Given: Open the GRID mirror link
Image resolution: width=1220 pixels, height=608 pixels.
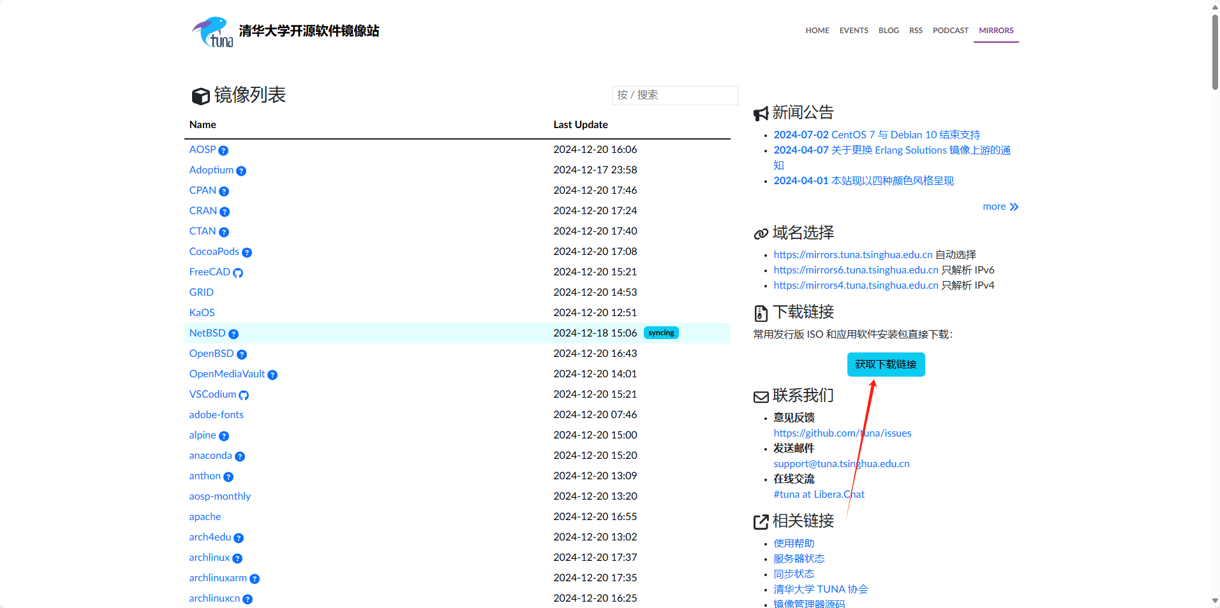Looking at the screenshot, I should coord(201,293).
